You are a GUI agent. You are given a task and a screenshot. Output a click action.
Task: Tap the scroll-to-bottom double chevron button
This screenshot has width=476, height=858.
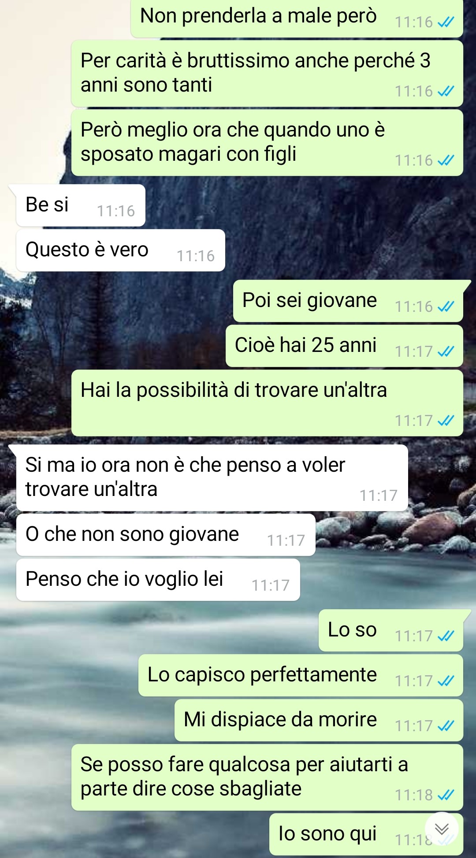click(x=442, y=829)
